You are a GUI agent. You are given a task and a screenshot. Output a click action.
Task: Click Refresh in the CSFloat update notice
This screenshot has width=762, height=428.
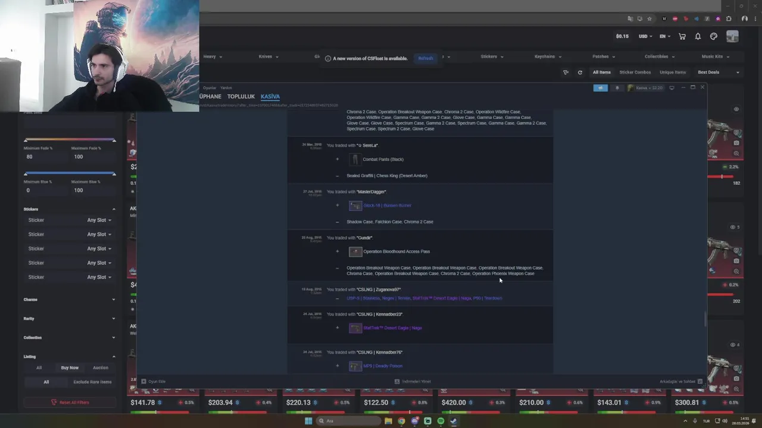pyautogui.click(x=426, y=58)
